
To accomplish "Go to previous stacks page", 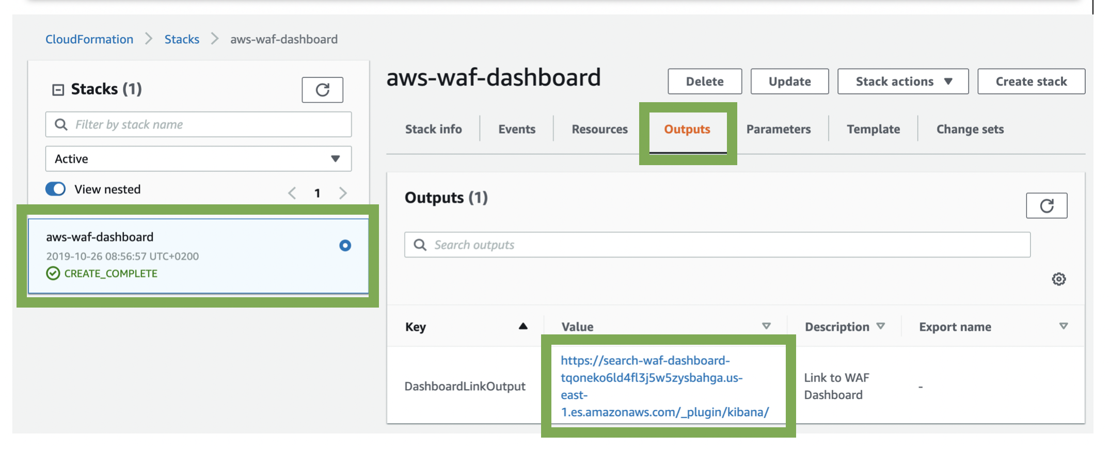I will 292,193.
